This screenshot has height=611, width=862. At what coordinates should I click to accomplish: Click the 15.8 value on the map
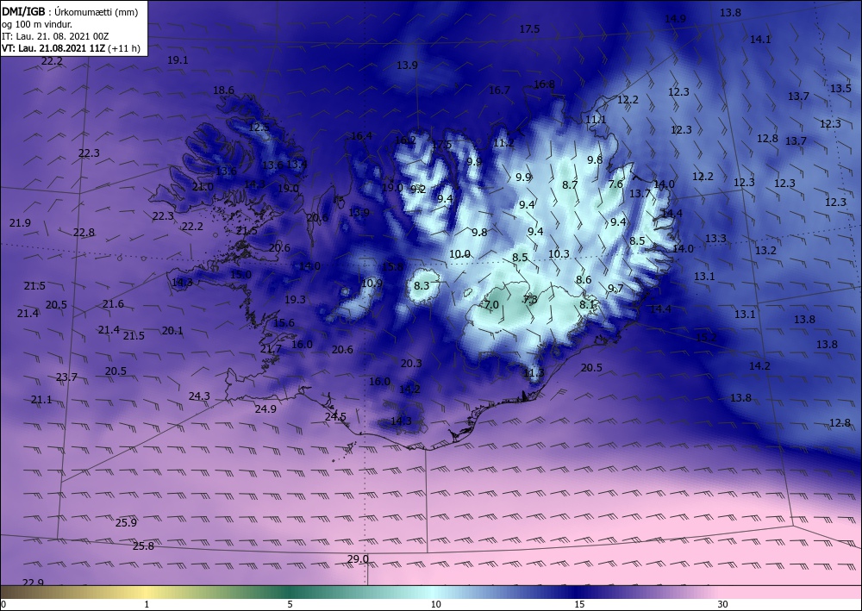(392, 267)
